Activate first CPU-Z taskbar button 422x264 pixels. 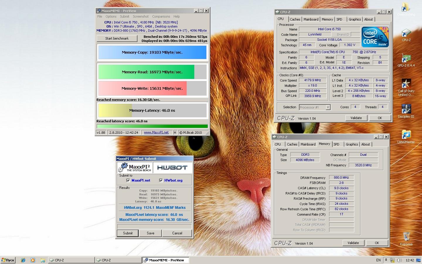71,260
